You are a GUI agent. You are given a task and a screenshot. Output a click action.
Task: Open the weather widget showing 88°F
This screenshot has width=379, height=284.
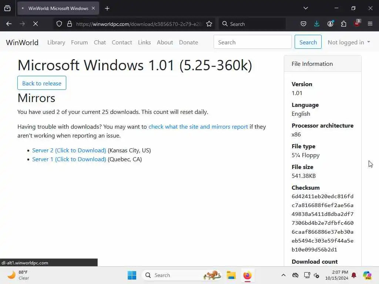pos(18,275)
